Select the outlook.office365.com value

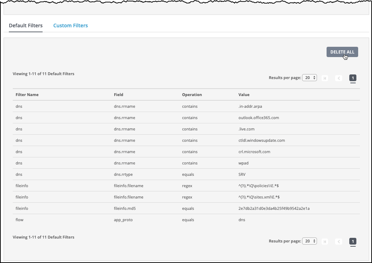point(259,118)
